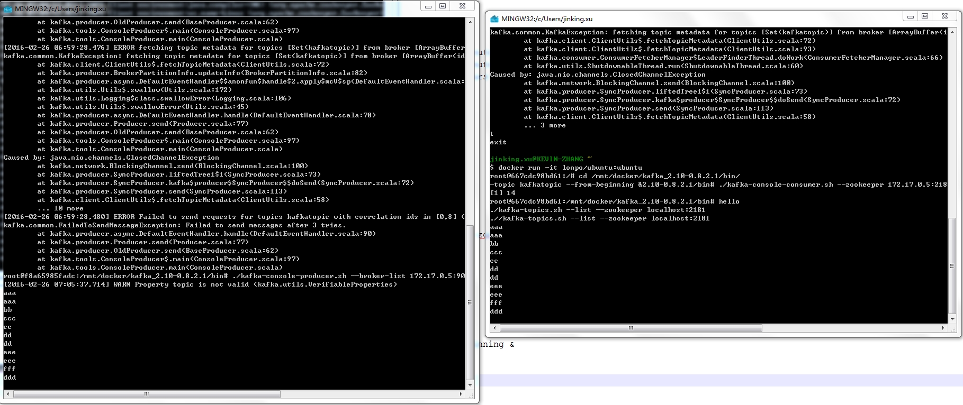Click the prompt line ending in 'hello'
This screenshot has width=963, height=405.
coord(615,201)
